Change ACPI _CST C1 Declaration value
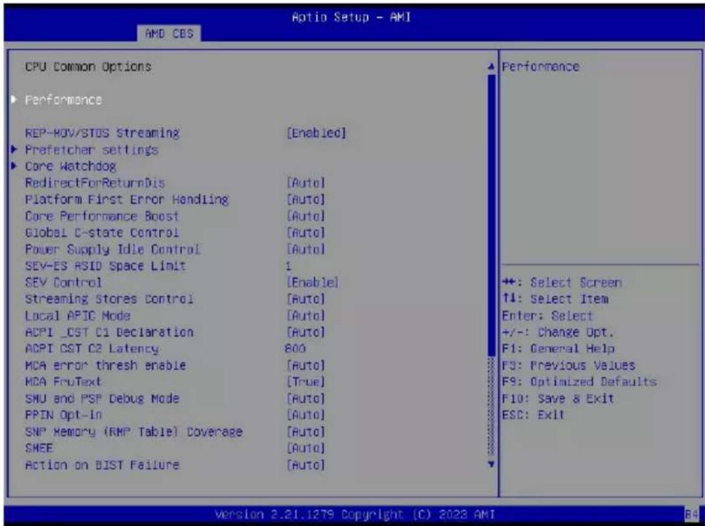The image size is (705, 526). [305, 332]
